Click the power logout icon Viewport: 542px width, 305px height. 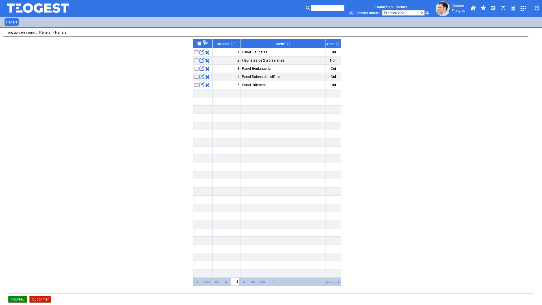pyautogui.click(x=537, y=8)
